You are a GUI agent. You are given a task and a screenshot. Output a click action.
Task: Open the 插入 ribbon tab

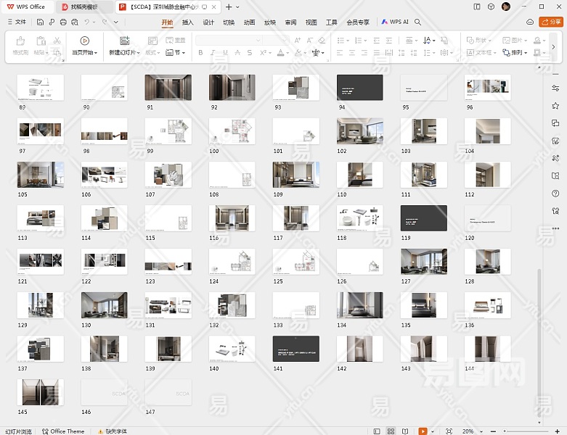187,22
